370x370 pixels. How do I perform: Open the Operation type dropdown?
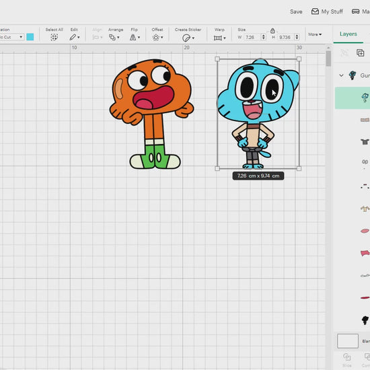12,37
